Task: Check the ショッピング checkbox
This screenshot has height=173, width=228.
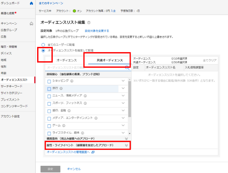Action: pos(49,81)
